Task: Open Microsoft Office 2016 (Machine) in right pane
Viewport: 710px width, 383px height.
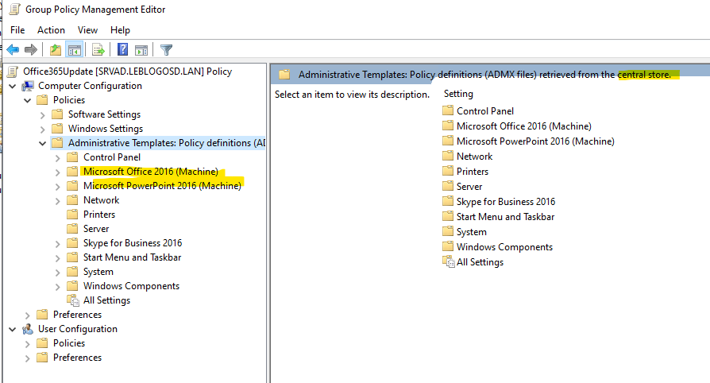Action: click(524, 126)
